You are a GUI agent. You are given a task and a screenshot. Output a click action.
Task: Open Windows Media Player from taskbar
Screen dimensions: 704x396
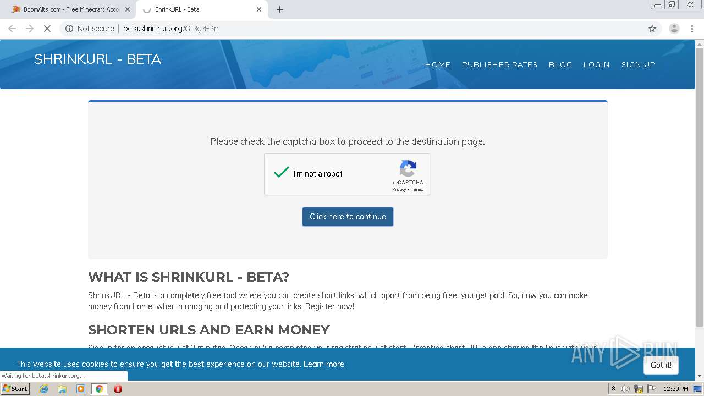tap(81, 389)
